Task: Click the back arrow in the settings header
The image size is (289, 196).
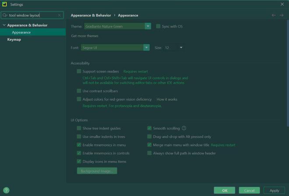Action: point(274,15)
